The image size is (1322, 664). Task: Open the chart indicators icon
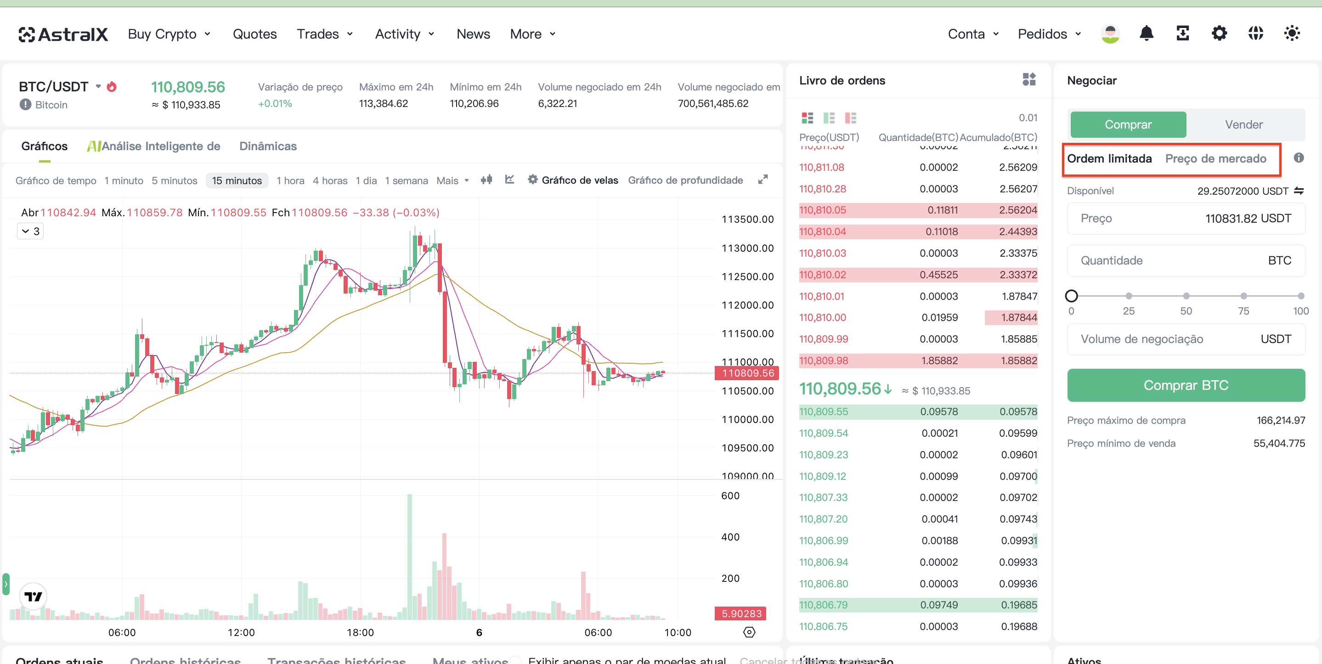pyautogui.click(x=509, y=180)
